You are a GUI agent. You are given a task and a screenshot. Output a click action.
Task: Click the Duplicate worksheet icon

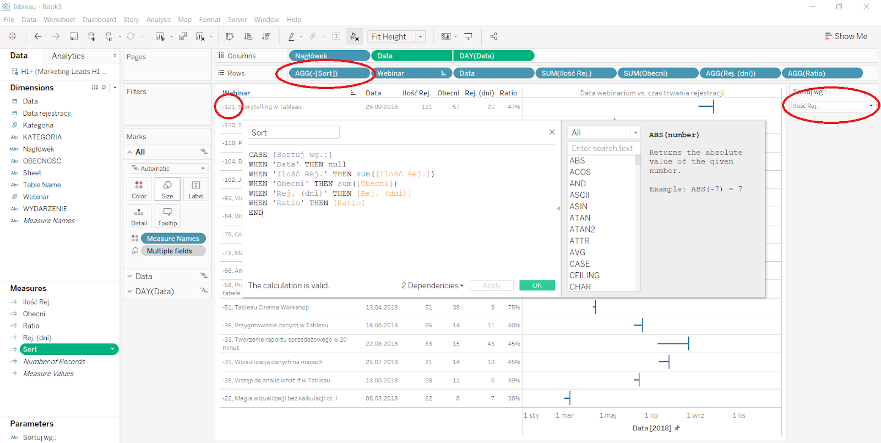[183, 36]
